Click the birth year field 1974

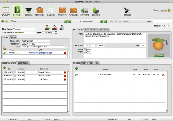101,45
